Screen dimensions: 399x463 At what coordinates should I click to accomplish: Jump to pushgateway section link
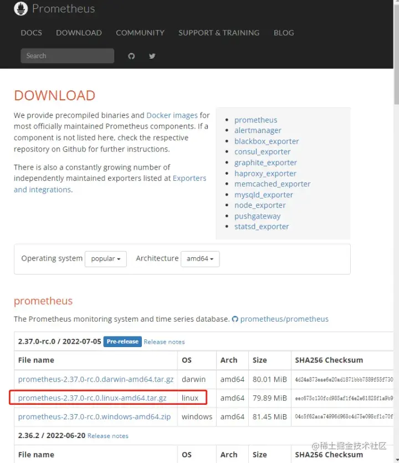click(257, 216)
